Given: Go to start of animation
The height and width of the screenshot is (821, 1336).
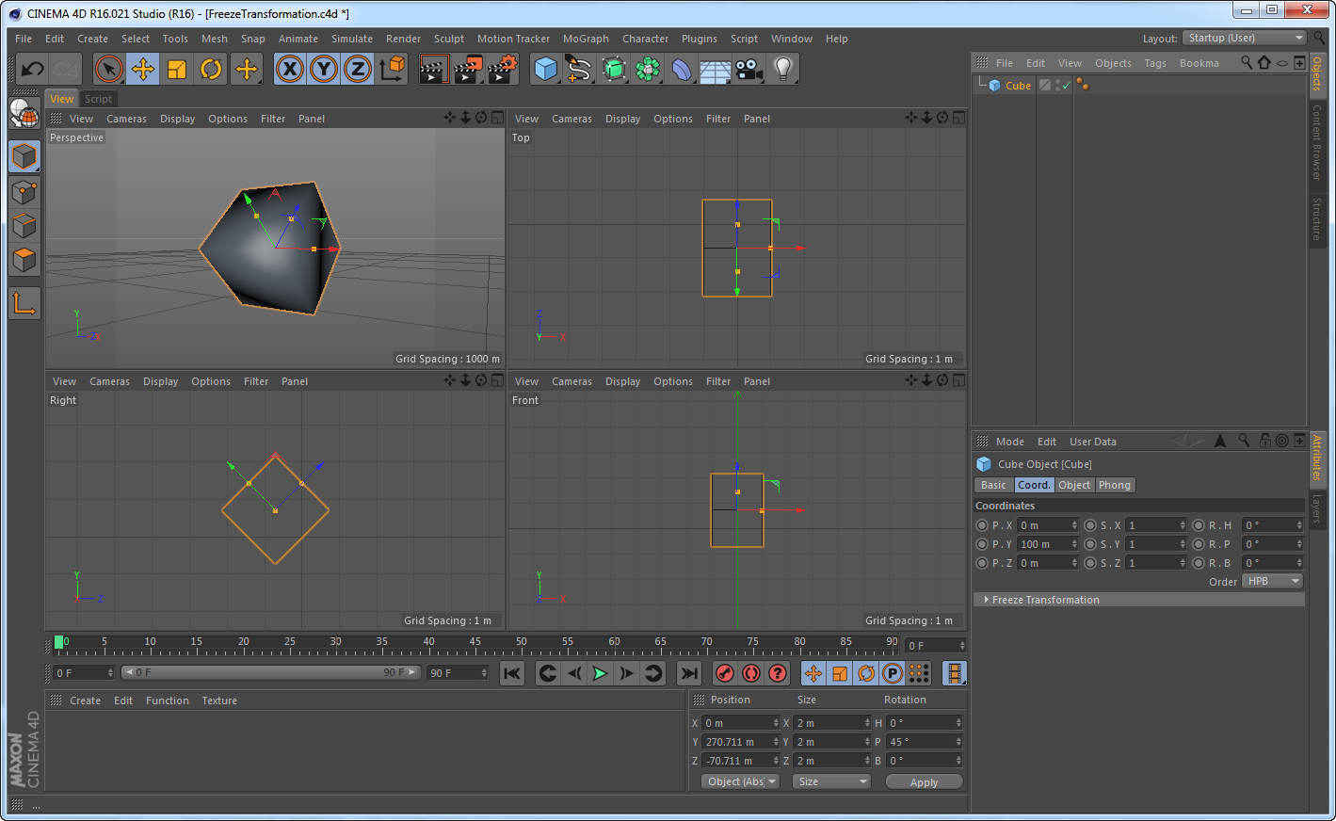Looking at the screenshot, I should [x=511, y=673].
